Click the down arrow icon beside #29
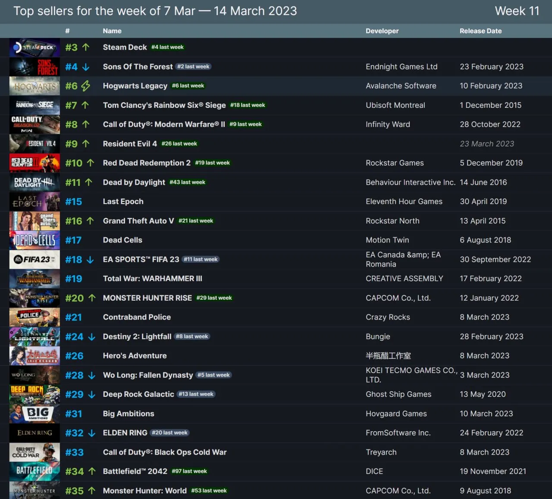 coord(91,395)
